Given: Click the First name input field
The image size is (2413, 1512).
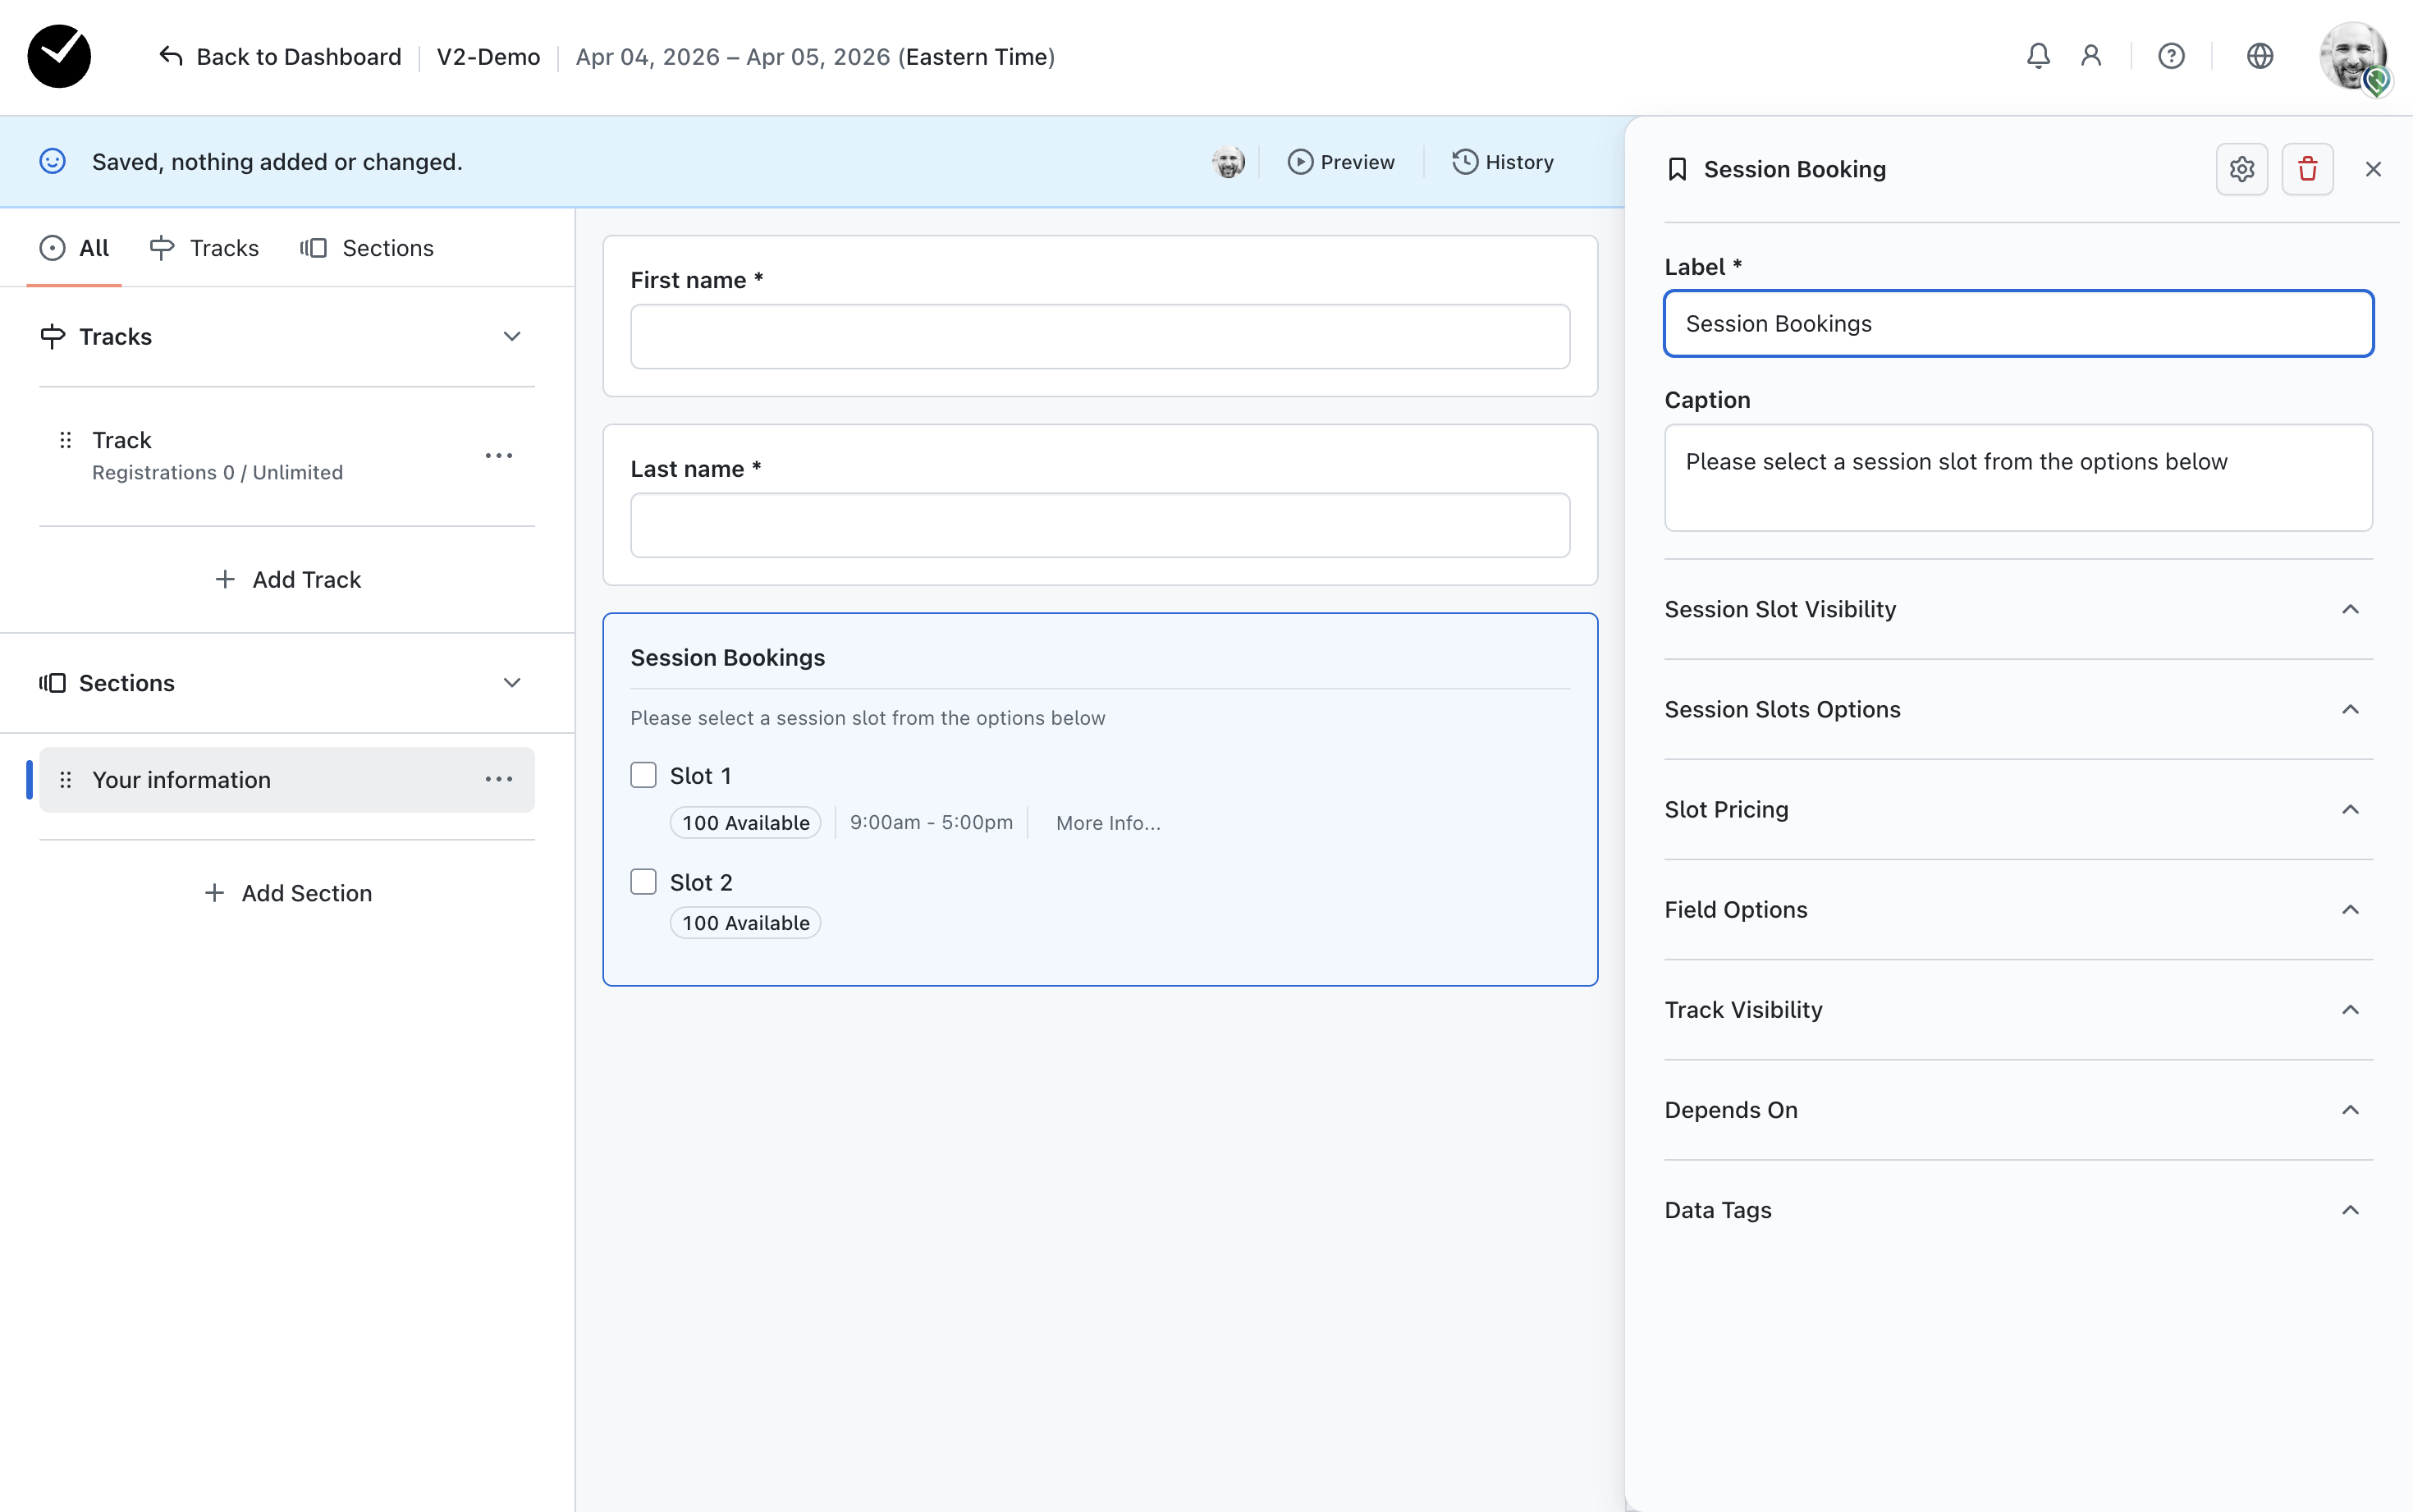Looking at the screenshot, I should pyautogui.click(x=1100, y=336).
